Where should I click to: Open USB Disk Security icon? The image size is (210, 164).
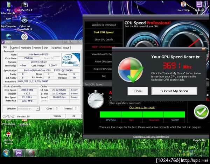click(8, 138)
